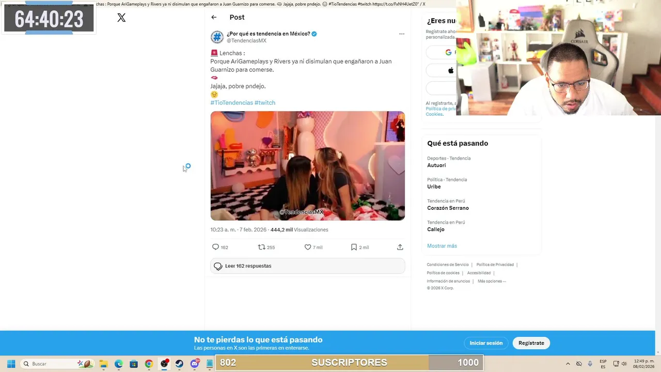Click the blue verified badge on the account name

[x=314, y=34]
